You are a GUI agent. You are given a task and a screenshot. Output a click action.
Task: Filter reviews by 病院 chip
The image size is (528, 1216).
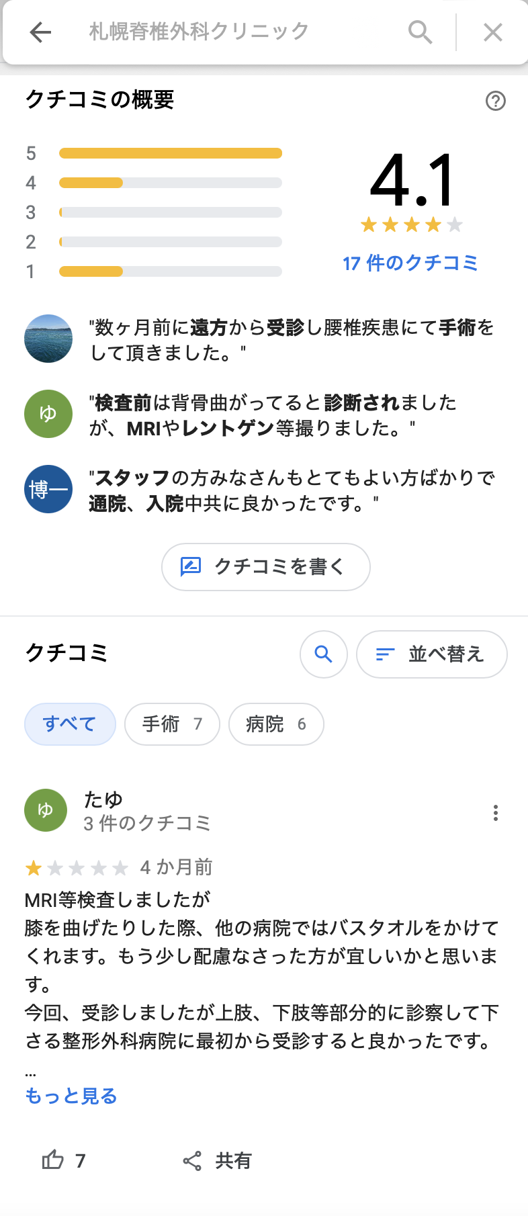pos(276,724)
